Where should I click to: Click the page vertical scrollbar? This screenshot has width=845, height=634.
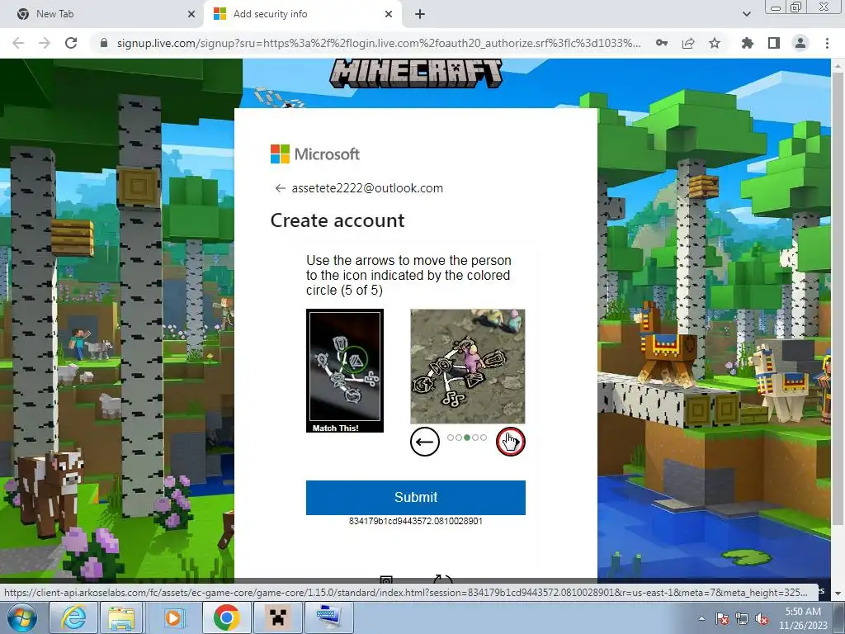(838, 296)
